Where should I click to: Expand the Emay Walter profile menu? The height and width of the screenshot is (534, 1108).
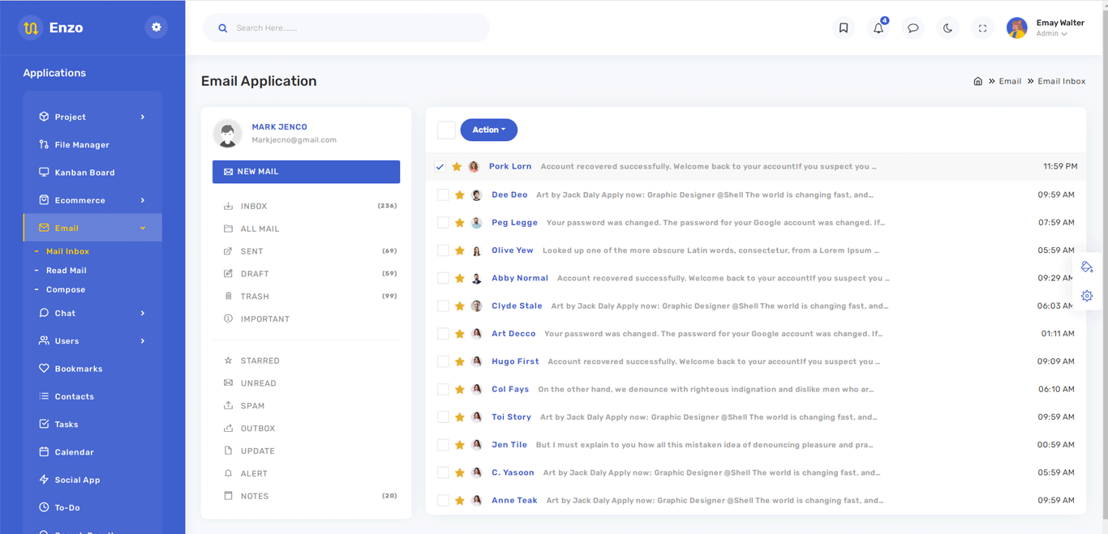coord(1051,28)
